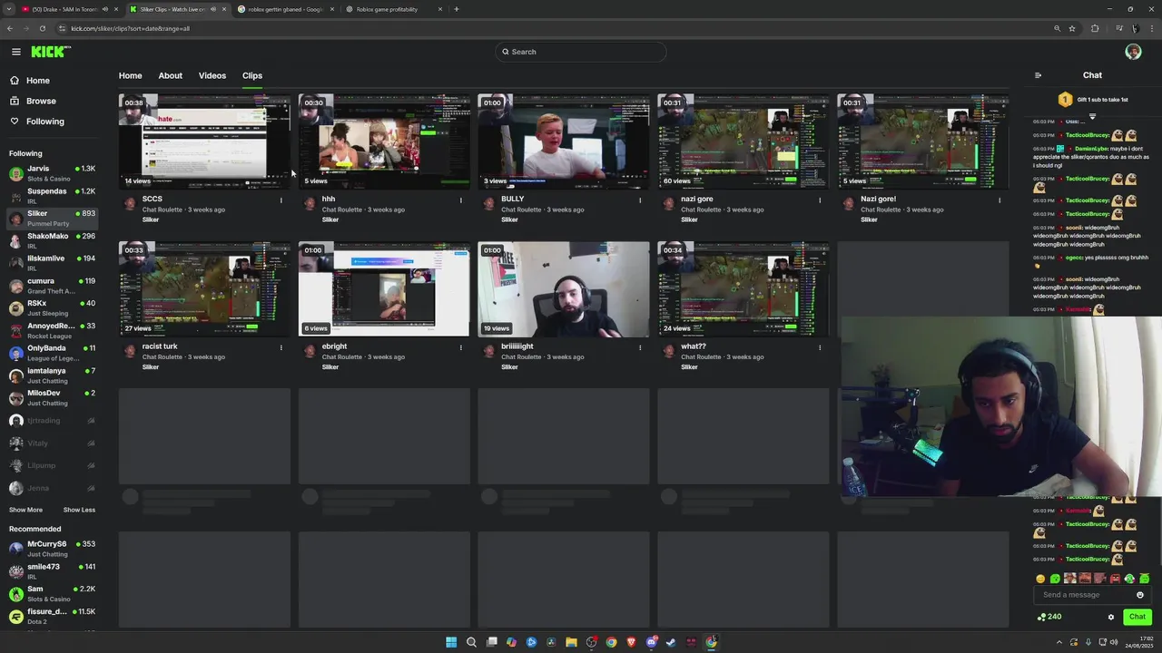The width and height of the screenshot is (1162, 653).
Task: Open options menu for SCCS clip
Action: [281, 200]
